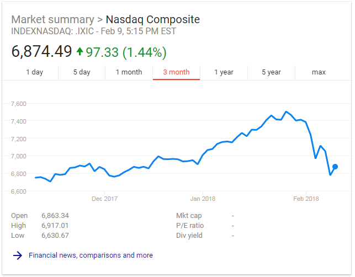Select the active 3 month tab
Screen dimensions: 355x277
(176, 72)
